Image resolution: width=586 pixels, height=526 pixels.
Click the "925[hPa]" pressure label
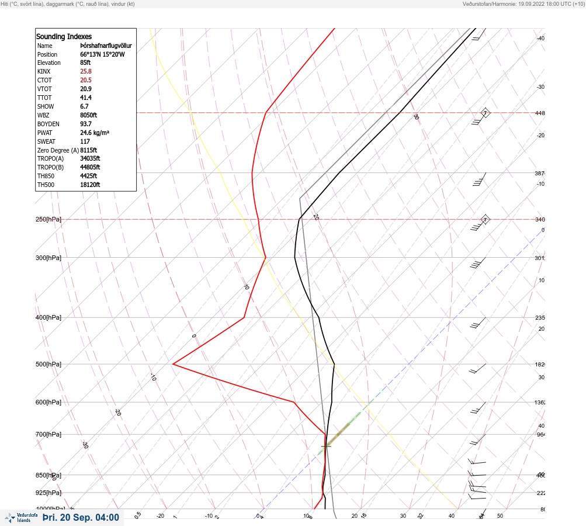pyautogui.click(x=48, y=493)
